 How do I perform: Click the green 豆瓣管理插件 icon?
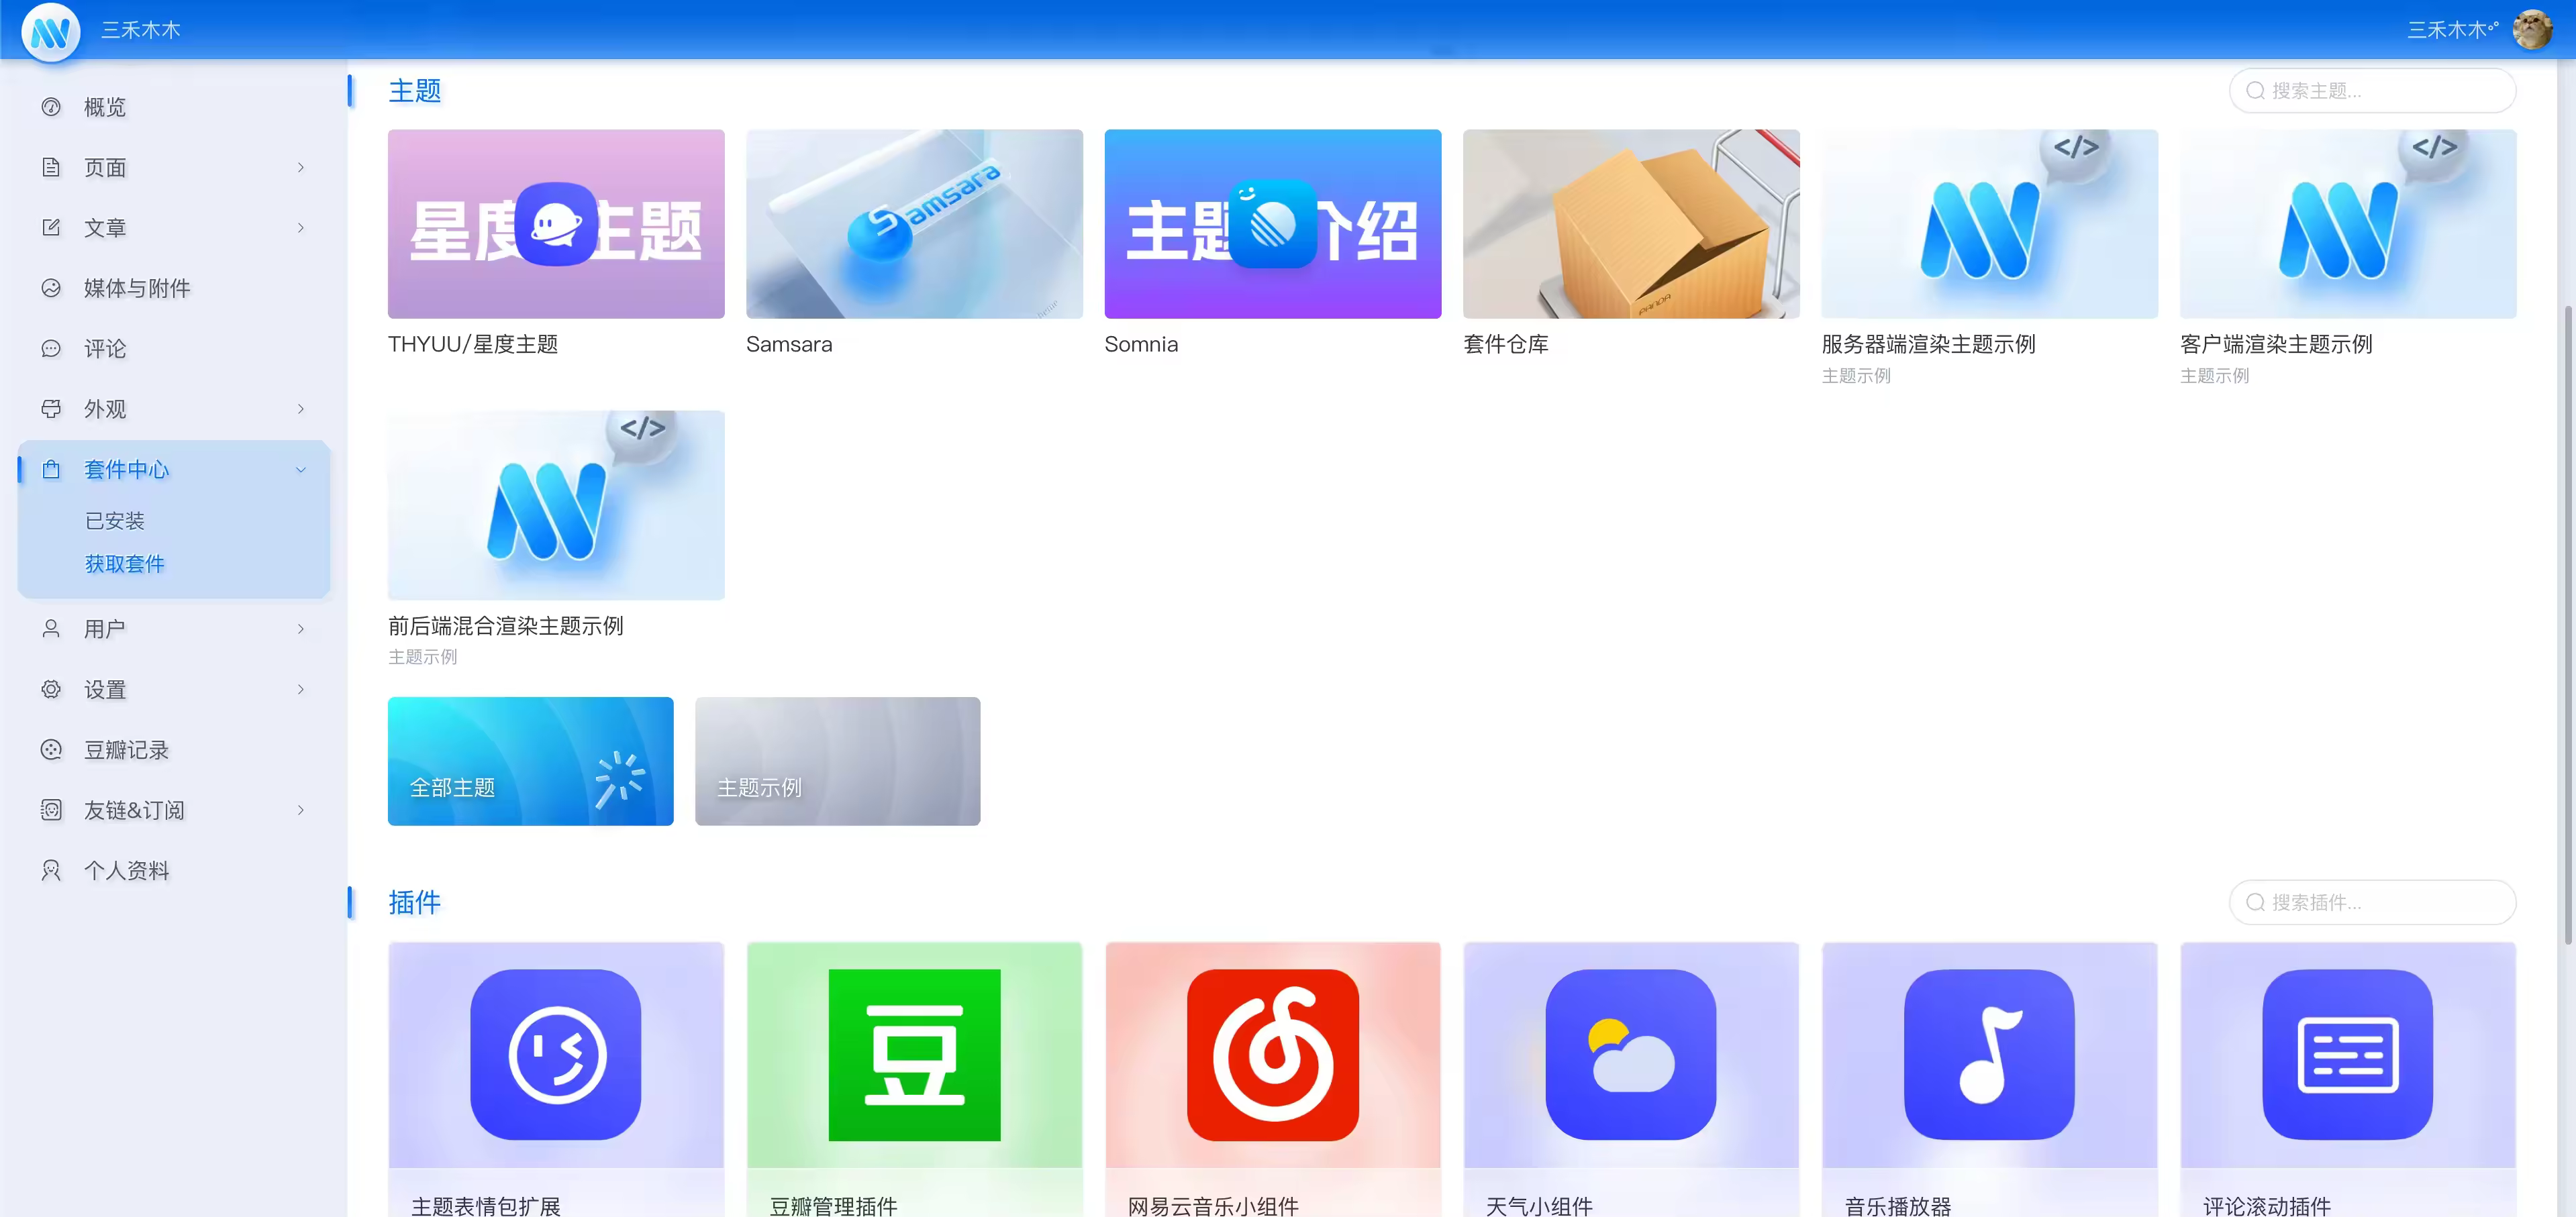[914, 1054]
